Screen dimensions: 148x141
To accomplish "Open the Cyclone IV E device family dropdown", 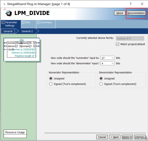I will (x=130, y=39).
